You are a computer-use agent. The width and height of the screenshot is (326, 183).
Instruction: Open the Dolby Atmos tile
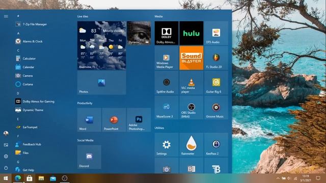[x=167, y=33]
